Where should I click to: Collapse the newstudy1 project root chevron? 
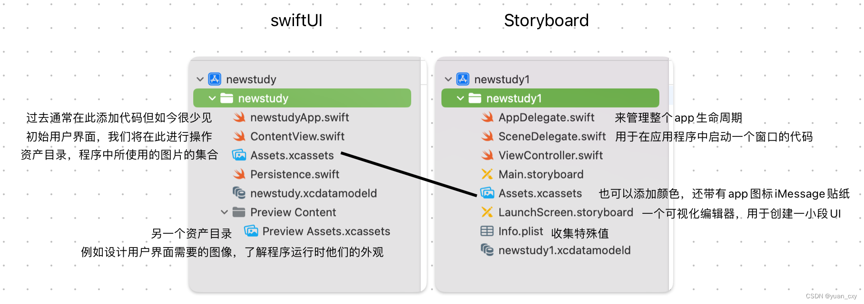(448, 79)
